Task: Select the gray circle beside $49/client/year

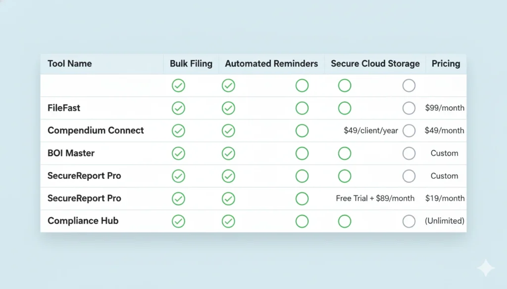Action: [x=409, y=130]
